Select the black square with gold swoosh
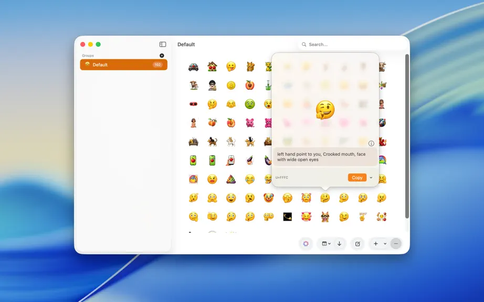This screenshot has height=302, width=484. [287, 217]
